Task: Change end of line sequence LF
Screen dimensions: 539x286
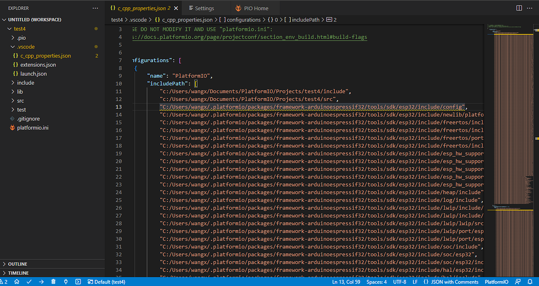Action: click(415, 282)
